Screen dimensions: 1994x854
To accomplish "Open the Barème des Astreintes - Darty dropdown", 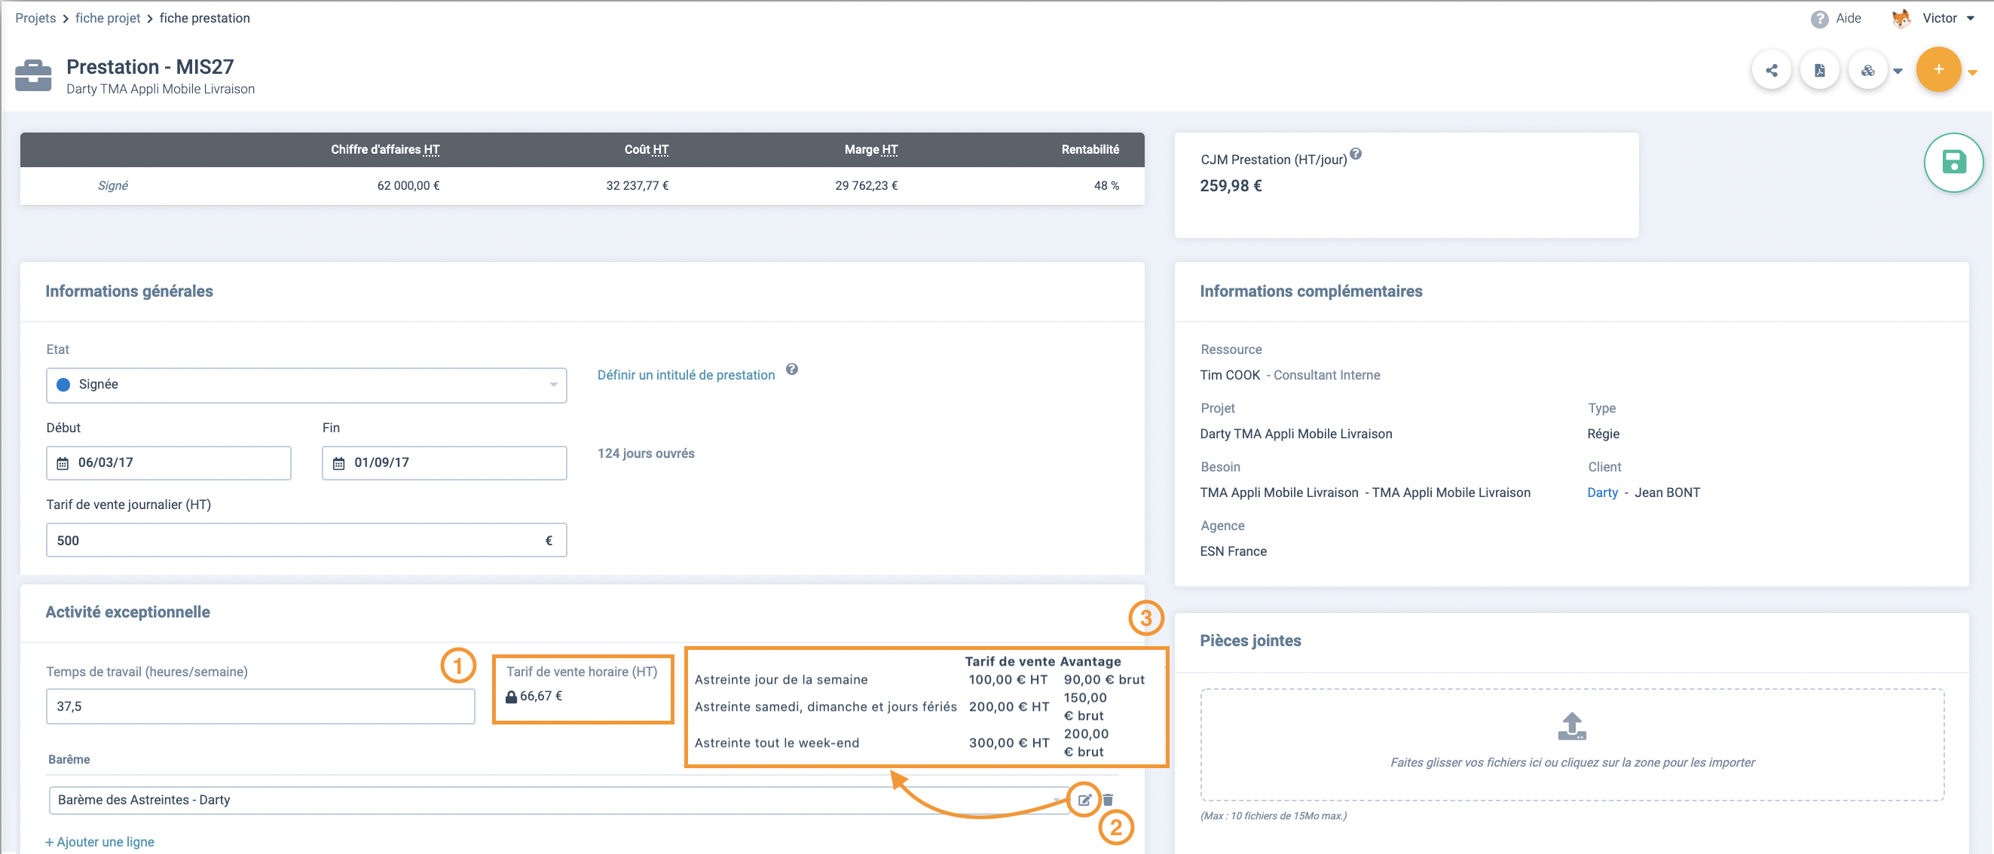I will point(559,800).
